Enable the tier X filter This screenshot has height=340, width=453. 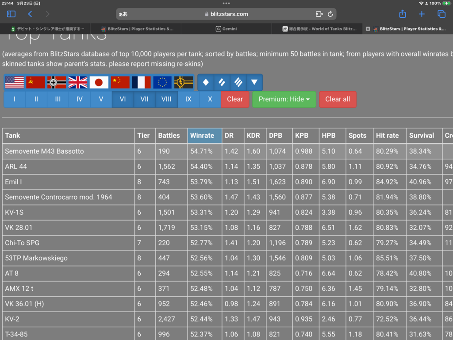(210, 99)
